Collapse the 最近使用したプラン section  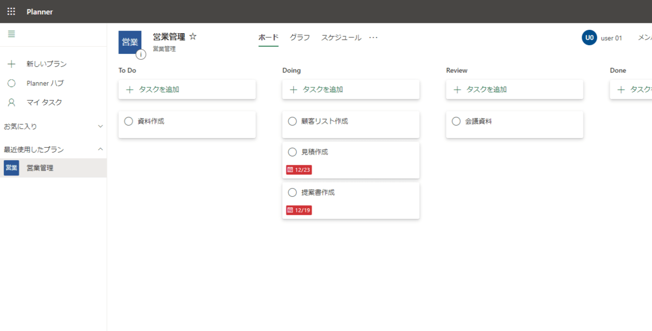point(100,149)
